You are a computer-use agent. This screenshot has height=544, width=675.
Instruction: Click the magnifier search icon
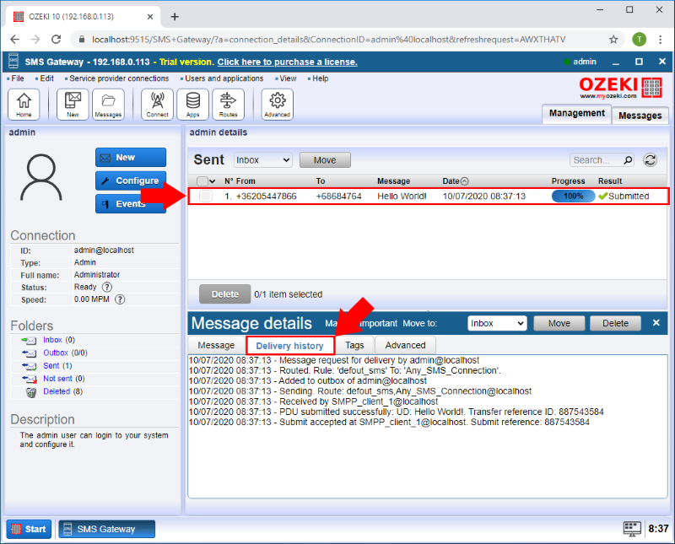pyautogui.click(x=628, y=160)
